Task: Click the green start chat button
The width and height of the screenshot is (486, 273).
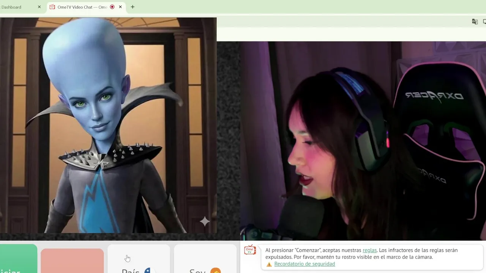Action: [19, 259]
